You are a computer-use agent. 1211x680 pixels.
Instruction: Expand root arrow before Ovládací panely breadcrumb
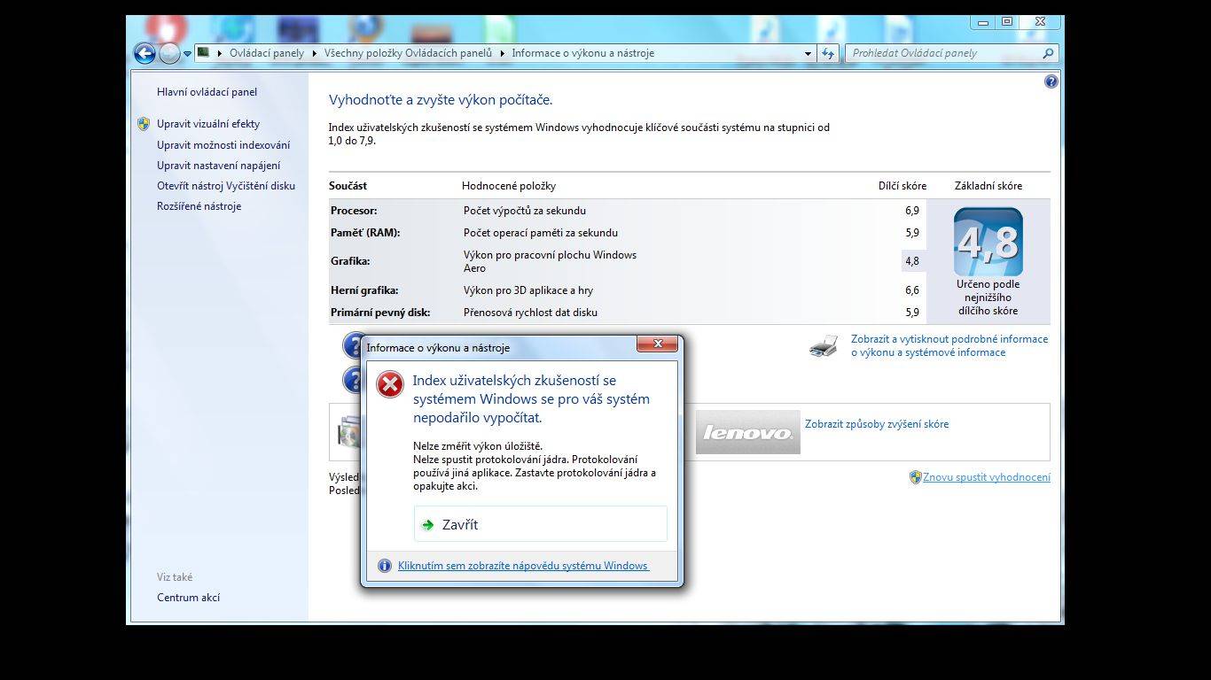(x=220, y=53)
